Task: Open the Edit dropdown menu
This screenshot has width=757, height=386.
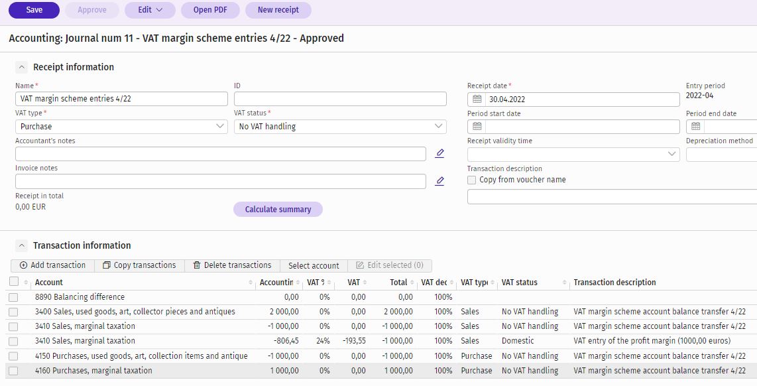Action: coord(150,10)
